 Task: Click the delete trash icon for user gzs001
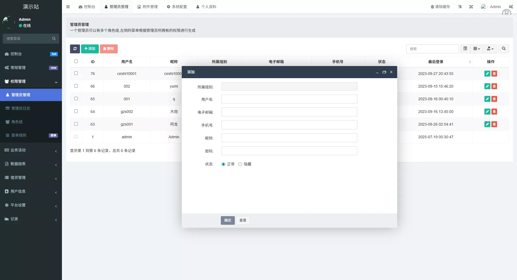click(x=494, y=124)
